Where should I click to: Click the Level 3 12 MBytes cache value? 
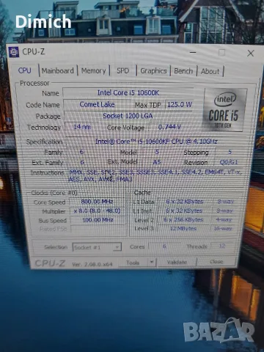183,228
